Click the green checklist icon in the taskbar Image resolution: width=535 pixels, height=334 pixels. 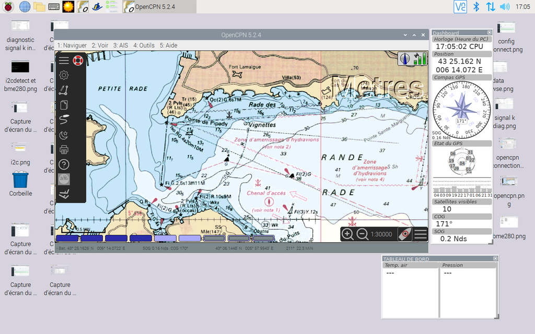[x=112, y=6]
